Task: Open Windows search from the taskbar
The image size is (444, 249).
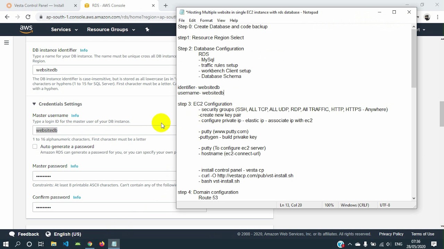Action: coord(18,244)
